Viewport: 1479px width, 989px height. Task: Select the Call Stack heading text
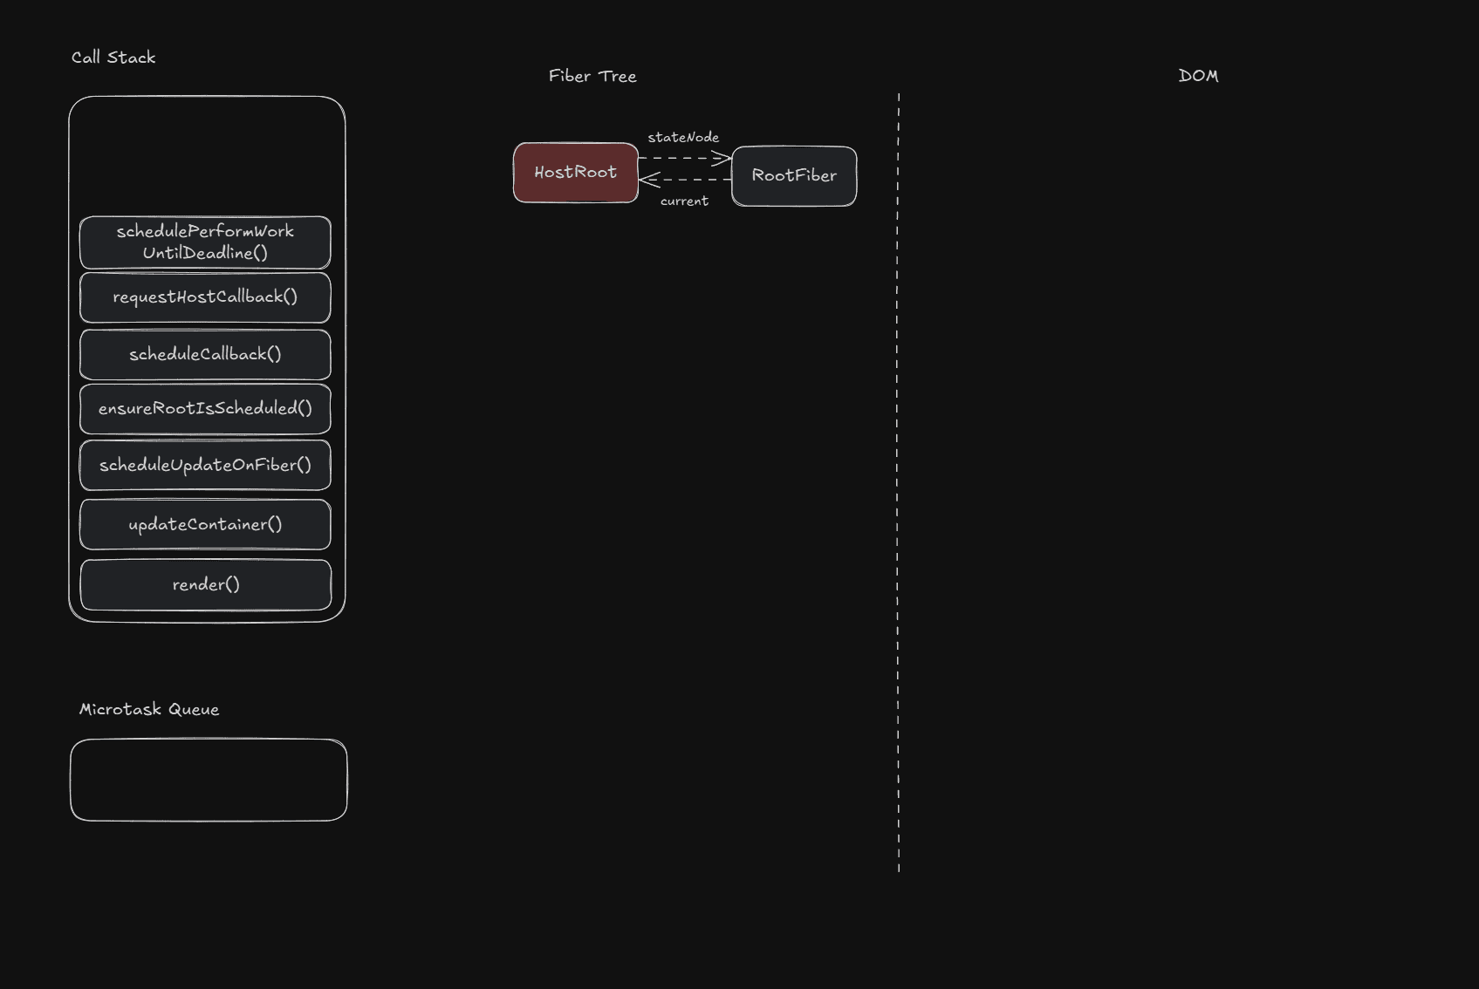113,58
